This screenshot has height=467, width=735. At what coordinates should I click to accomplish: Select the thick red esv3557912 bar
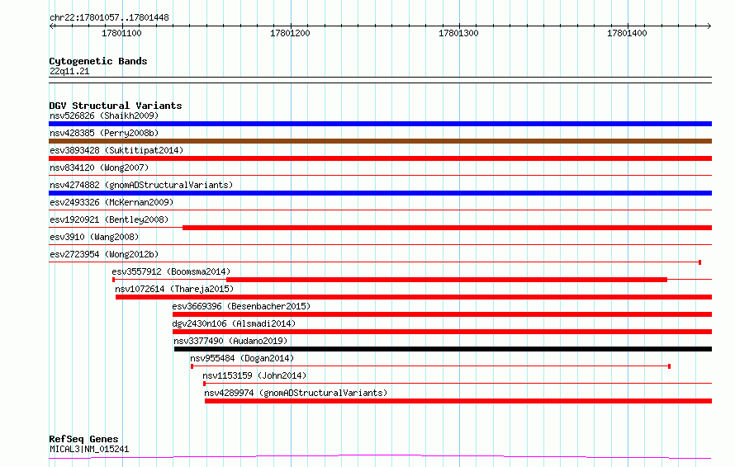pyautogui.click(x=446, y=280)
